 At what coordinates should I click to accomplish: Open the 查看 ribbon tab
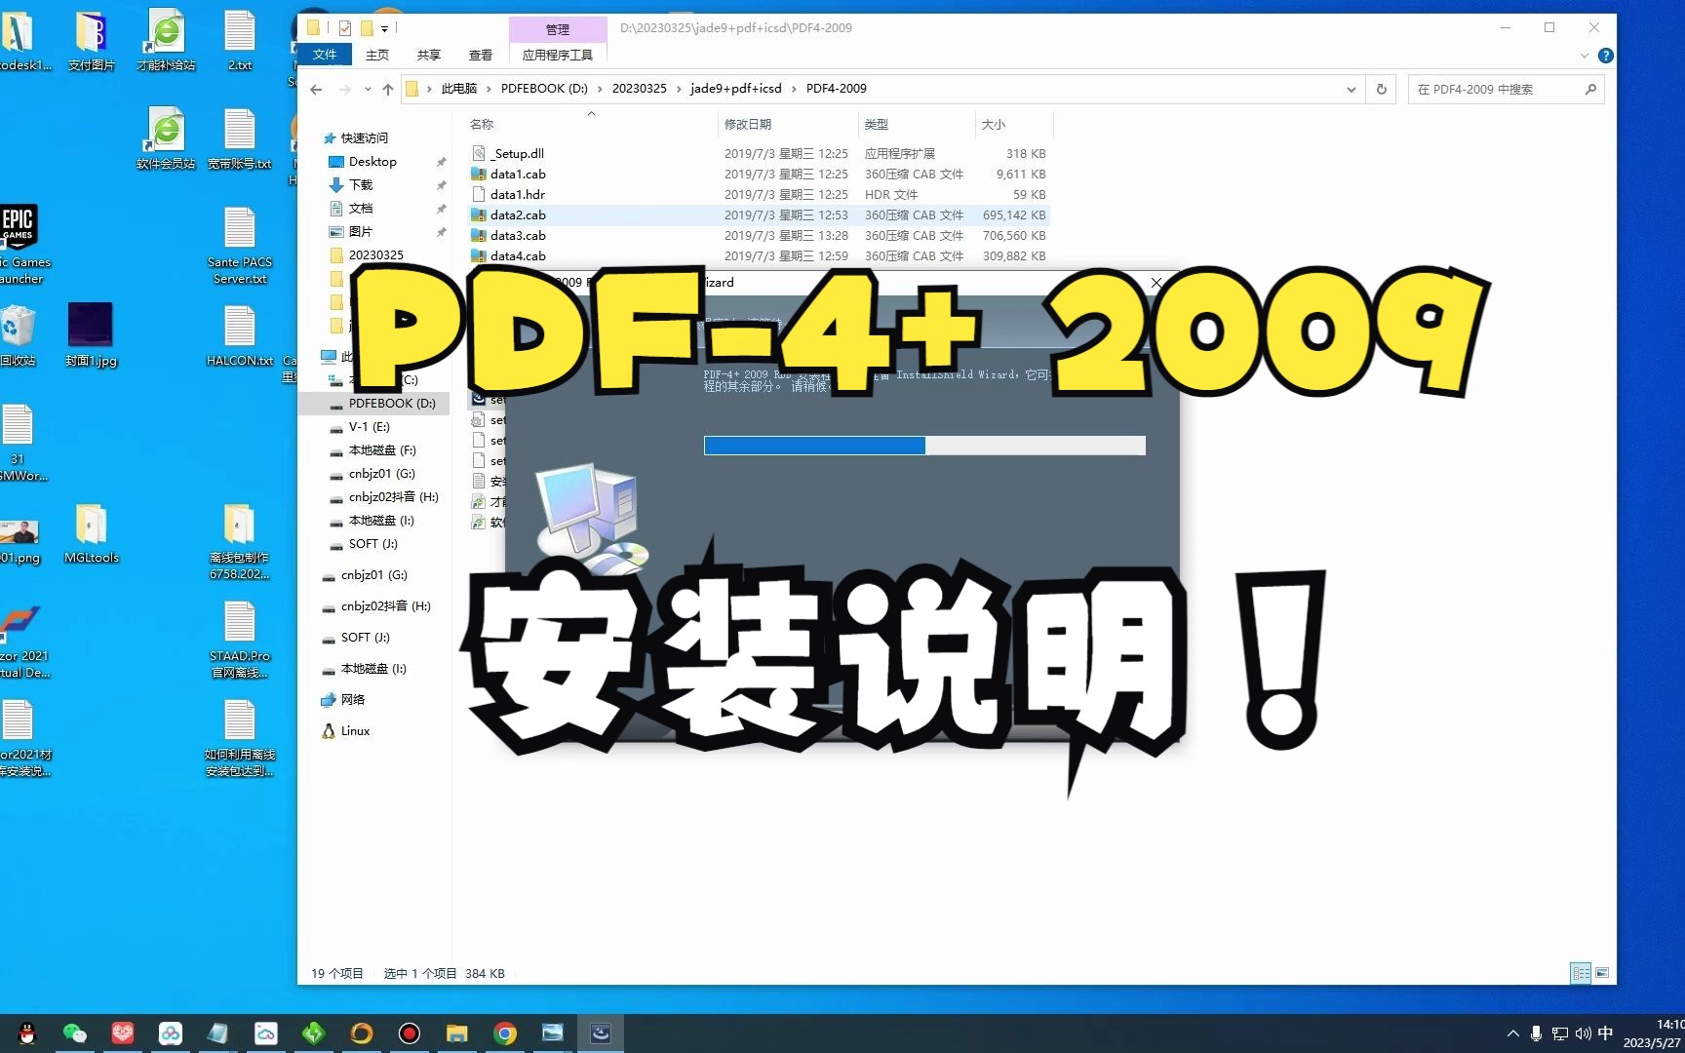[481, 55]
